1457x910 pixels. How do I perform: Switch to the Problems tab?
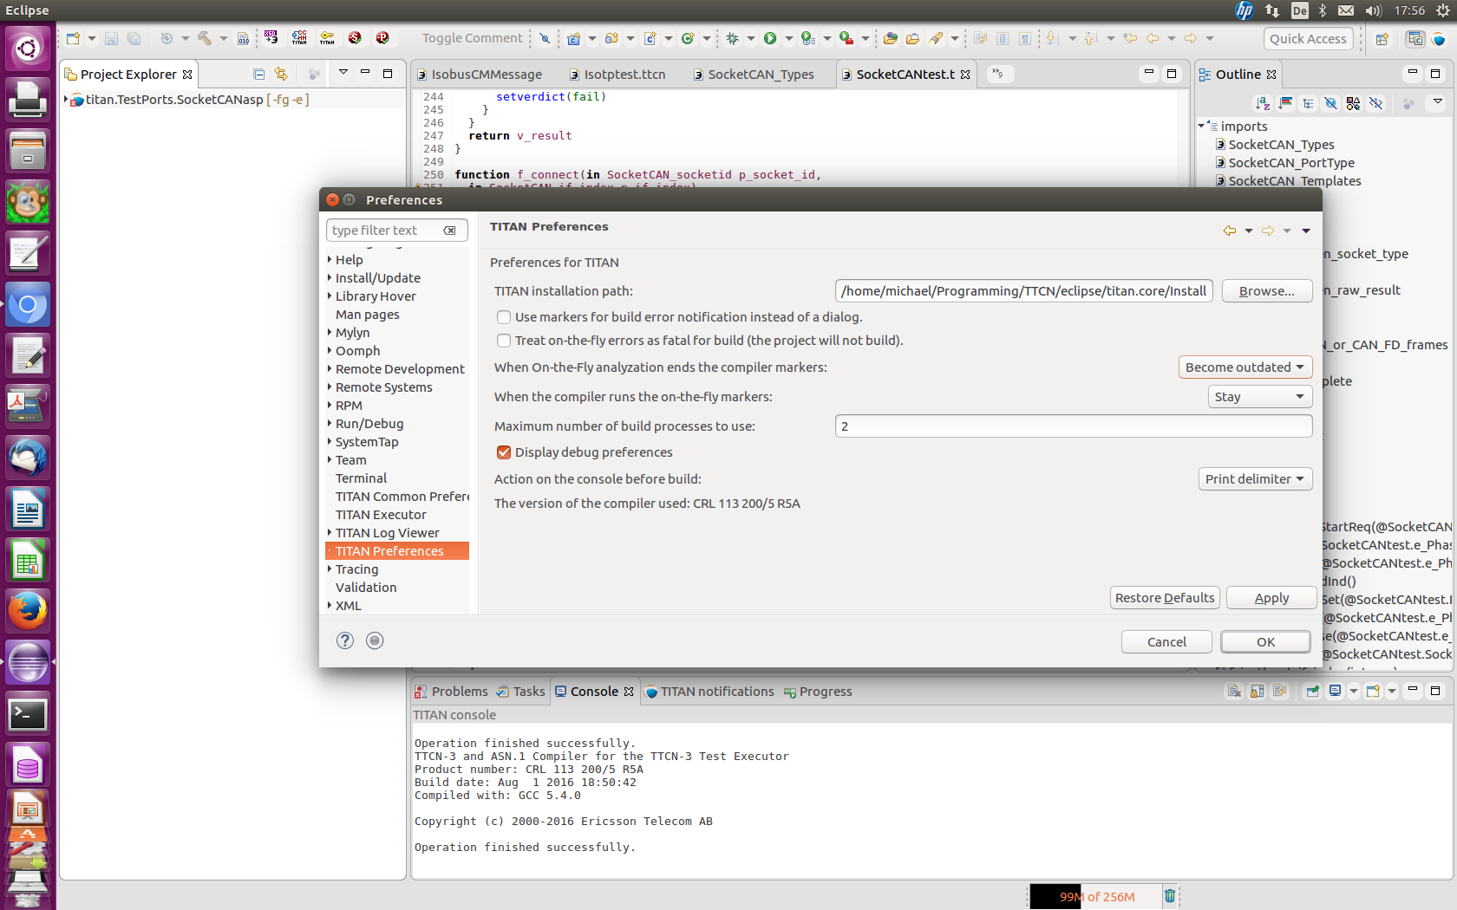click(x=451, y=692)
